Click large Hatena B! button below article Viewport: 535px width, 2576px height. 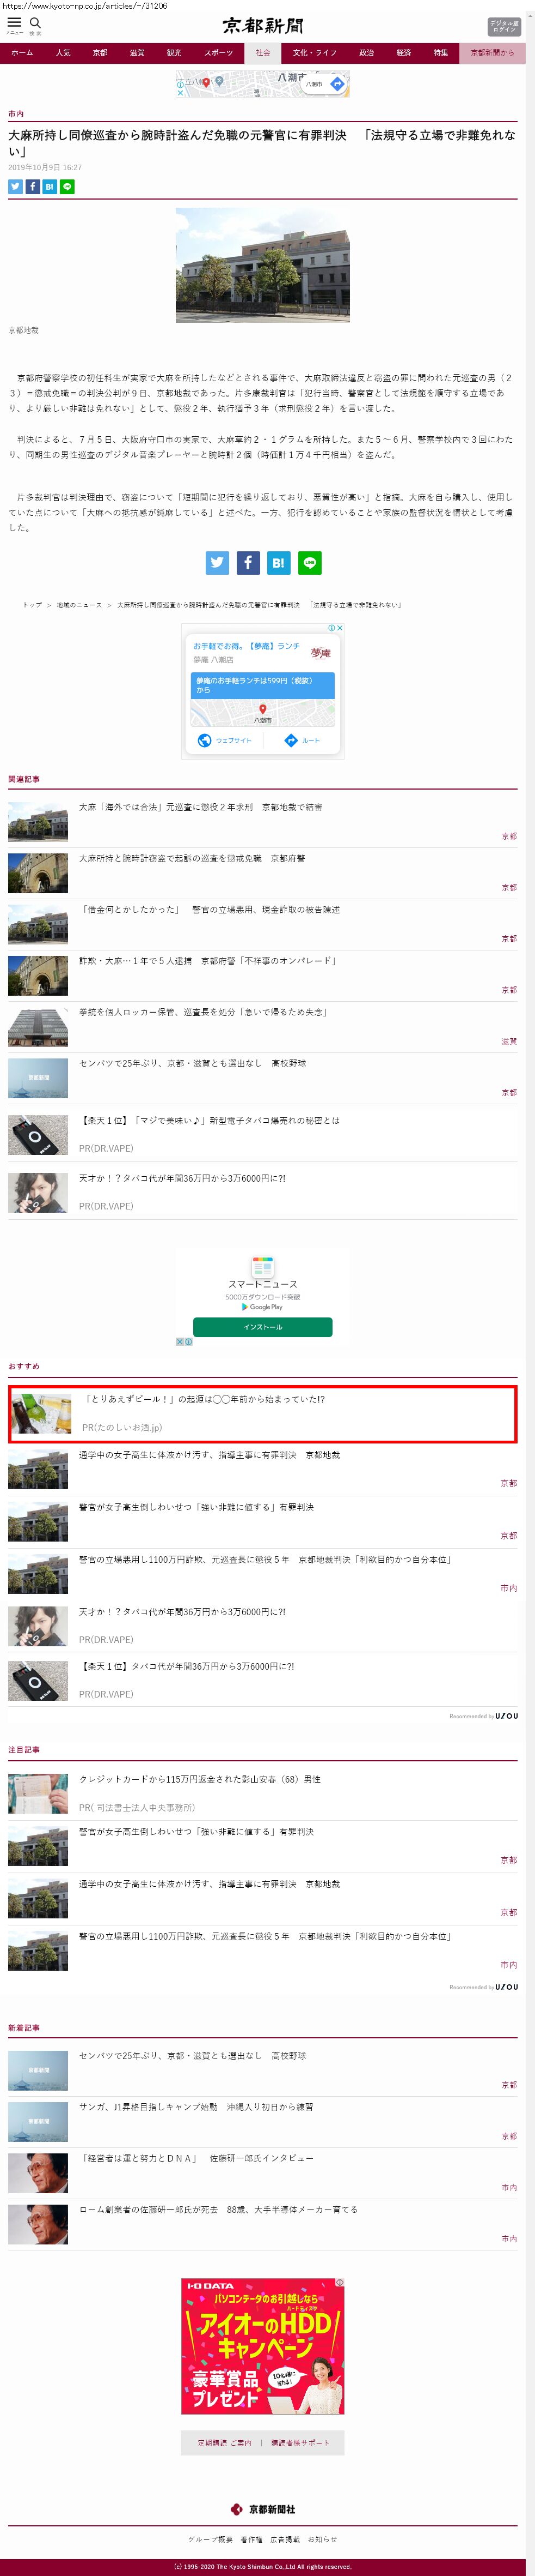[x=279, y=563]
